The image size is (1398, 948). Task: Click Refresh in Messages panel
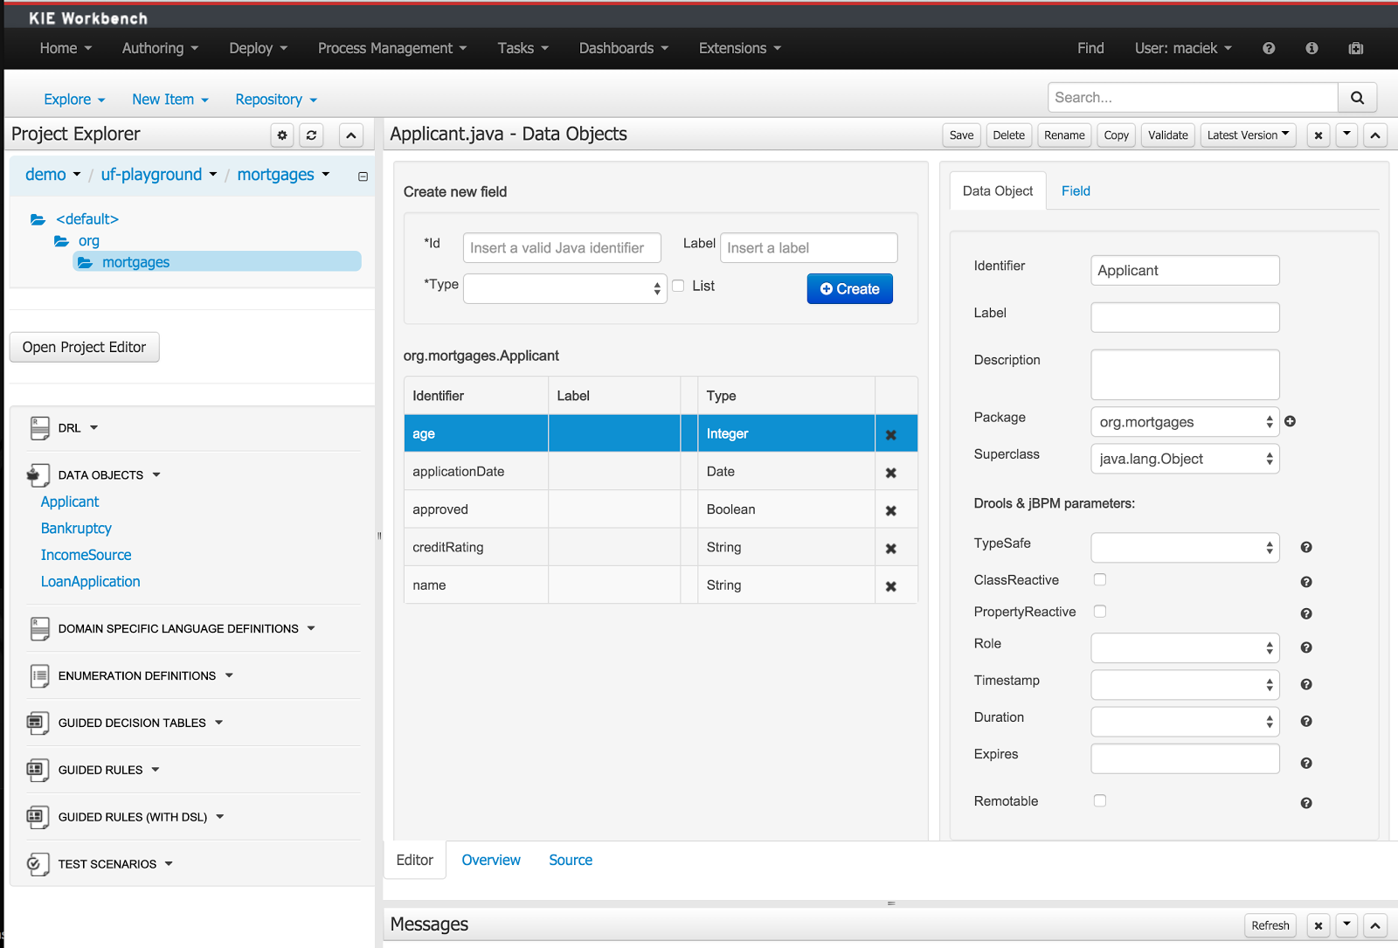(x=1270, y=925)
